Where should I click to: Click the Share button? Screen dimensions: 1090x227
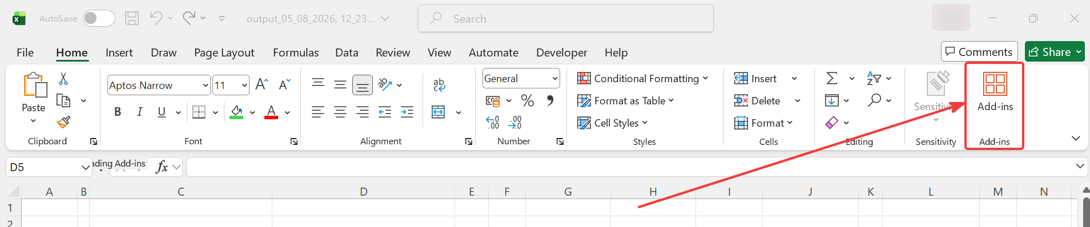click(1055, 52)
